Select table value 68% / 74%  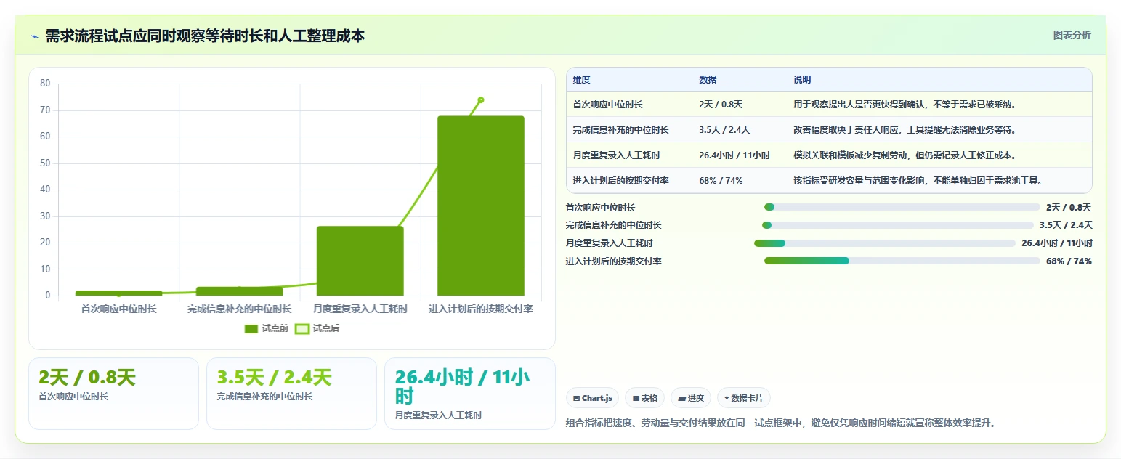pos(721,181)
